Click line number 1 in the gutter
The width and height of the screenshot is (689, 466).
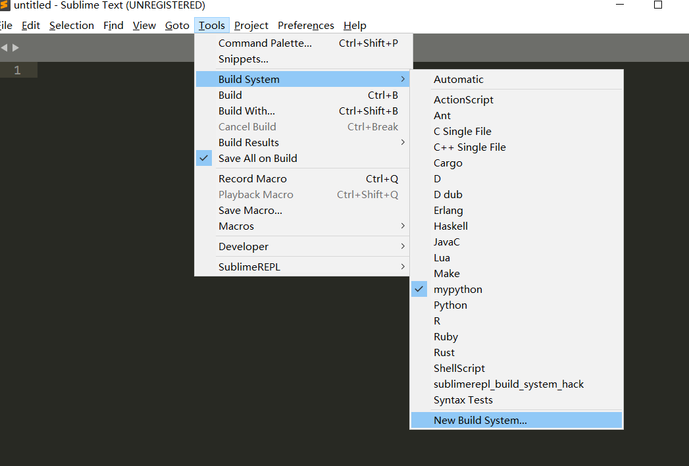(18, 70)
